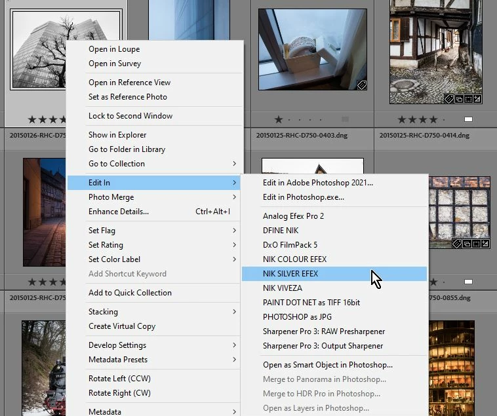Click the fourth star of photo 0414

click(433, 119)
